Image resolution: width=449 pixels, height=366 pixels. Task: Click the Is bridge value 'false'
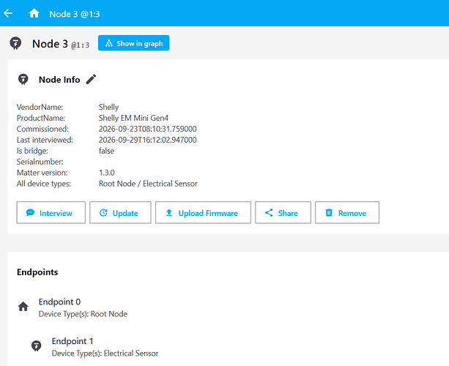106,151
